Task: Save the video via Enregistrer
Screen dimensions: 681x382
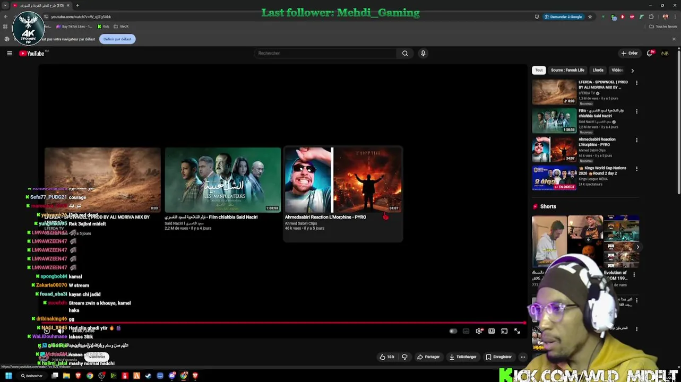Action: pos(498,357)
